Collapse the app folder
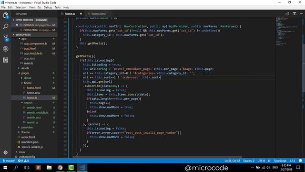The height and width of the screenshot is (172, 305). [x=24, y=39]
